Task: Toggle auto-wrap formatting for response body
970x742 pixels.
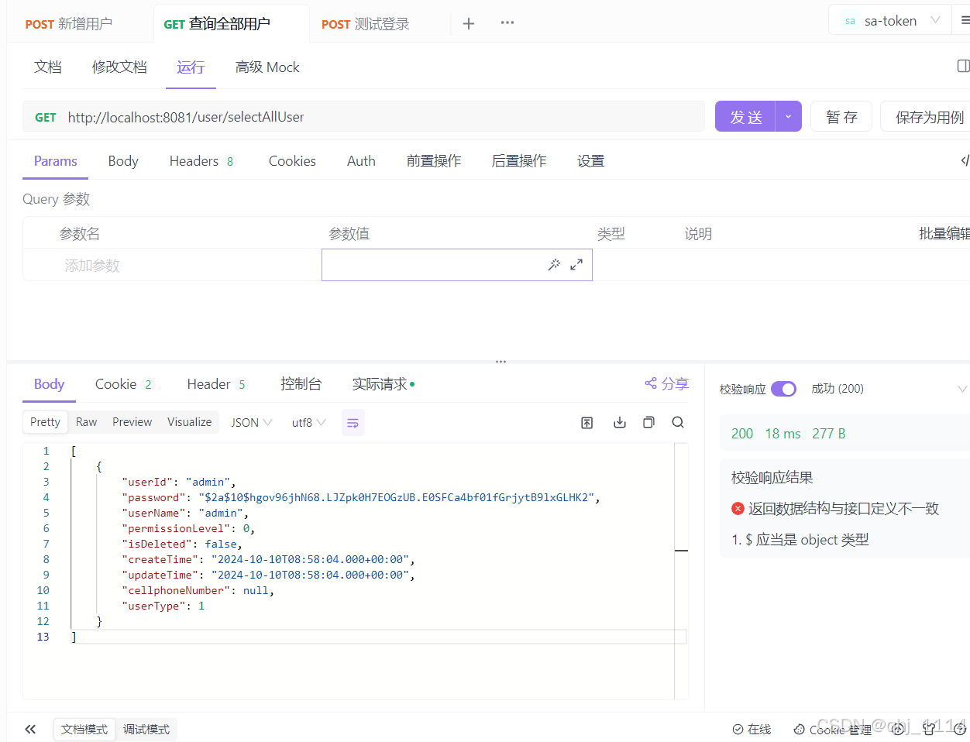Action: 353,422
